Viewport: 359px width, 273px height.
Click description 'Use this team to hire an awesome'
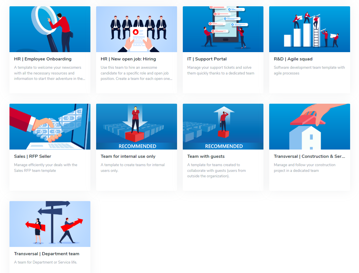(x=129, y=68)
